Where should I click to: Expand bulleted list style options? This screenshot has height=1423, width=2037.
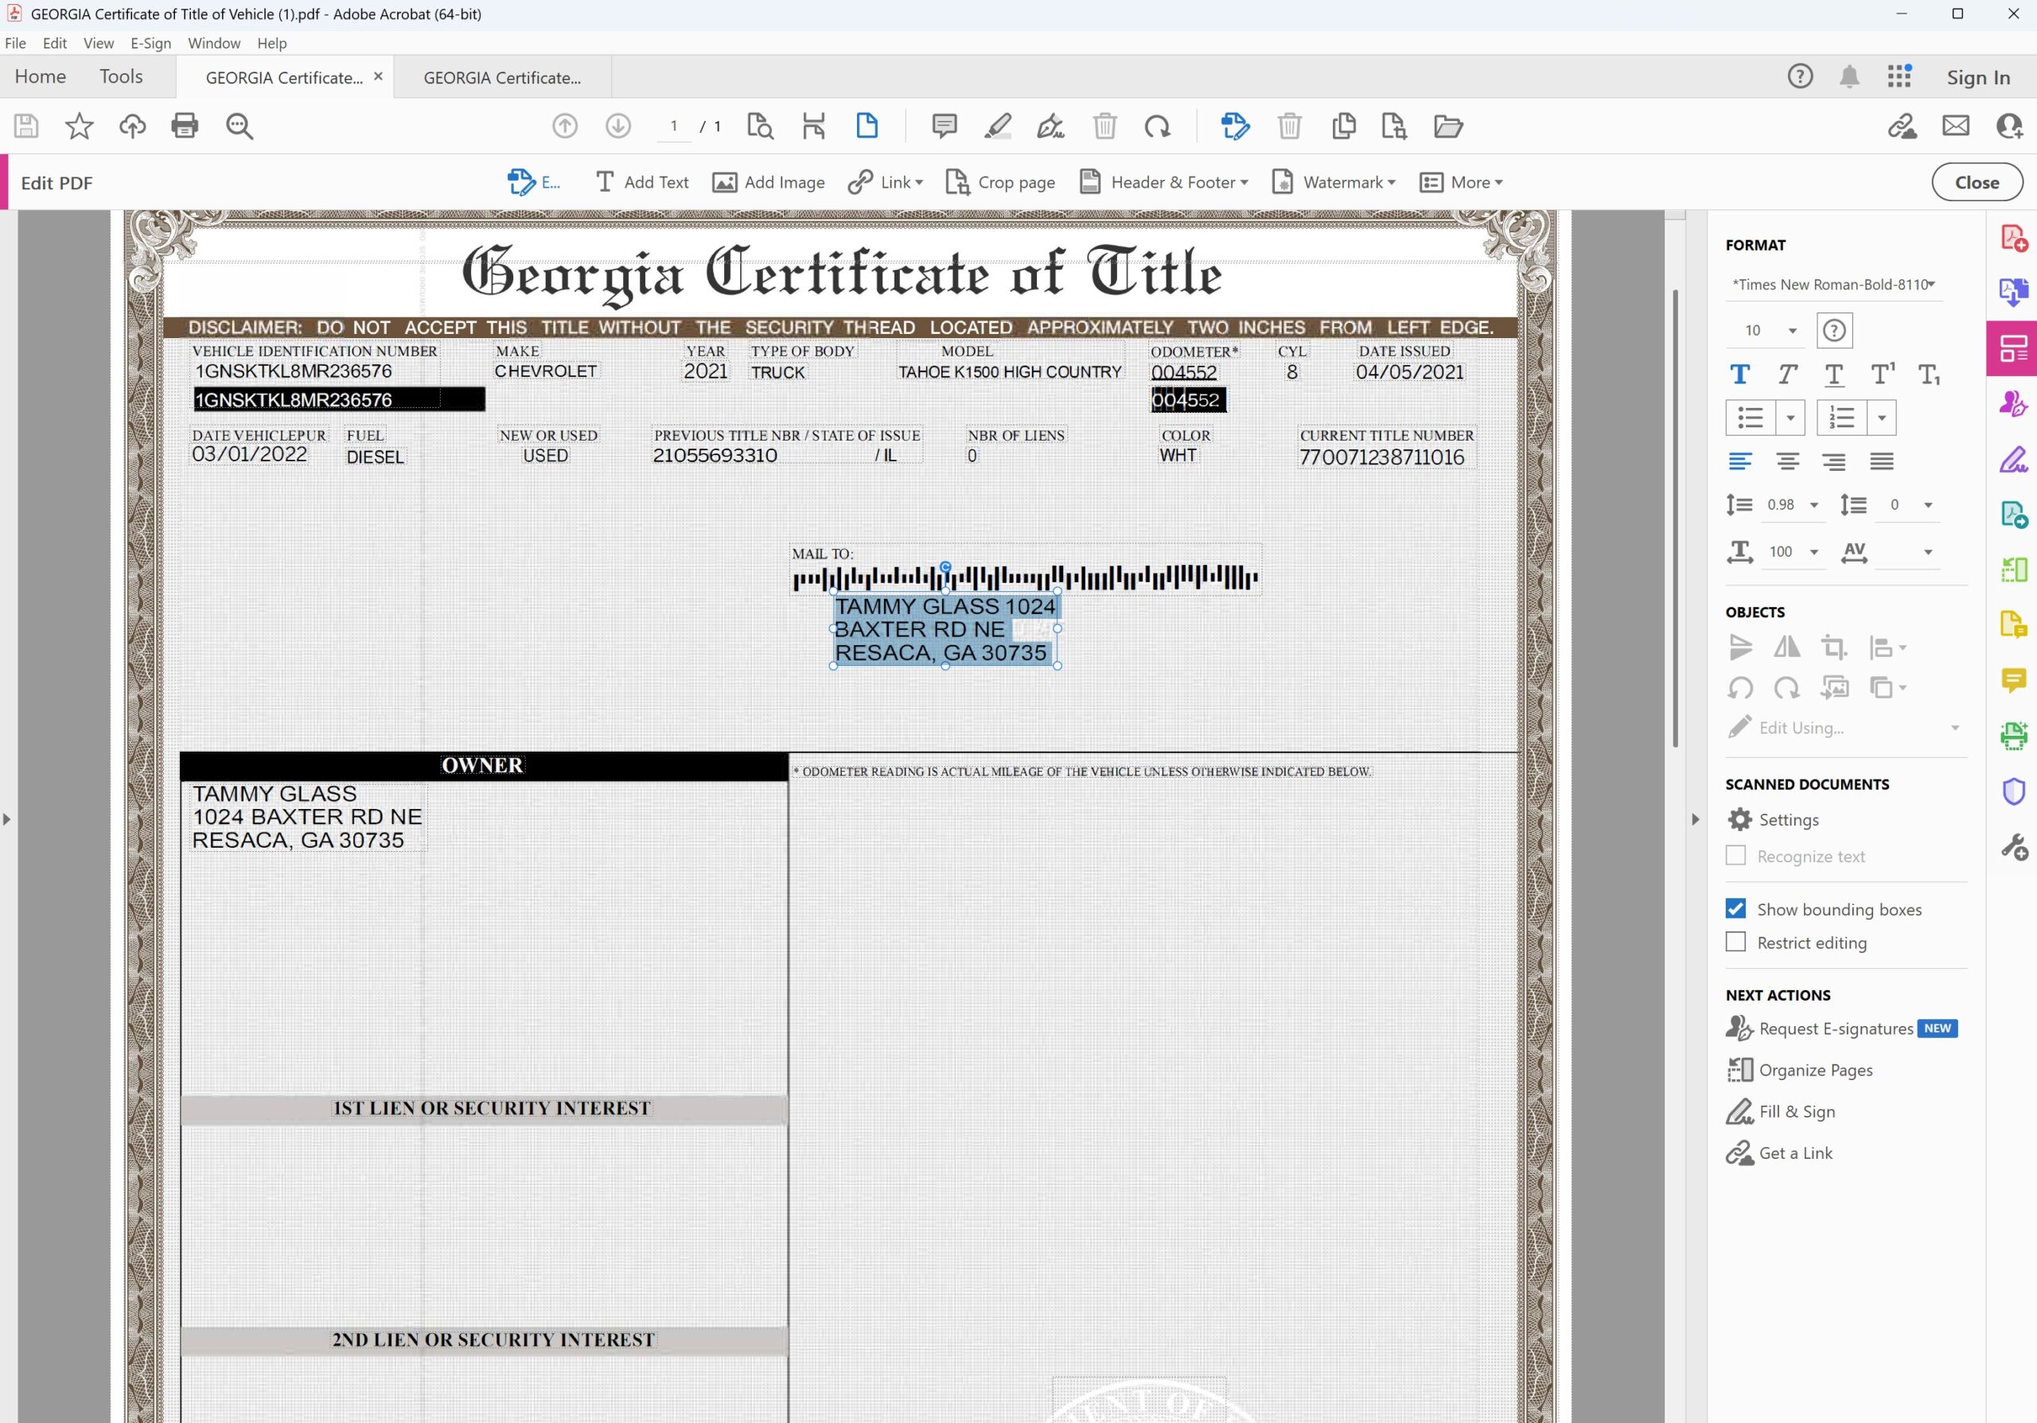click(1790, 418)
